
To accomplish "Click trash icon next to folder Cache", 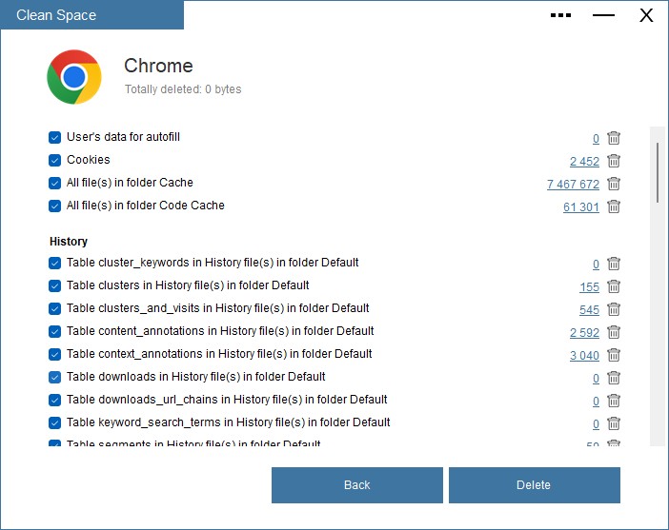I will [x=614, y=184].
